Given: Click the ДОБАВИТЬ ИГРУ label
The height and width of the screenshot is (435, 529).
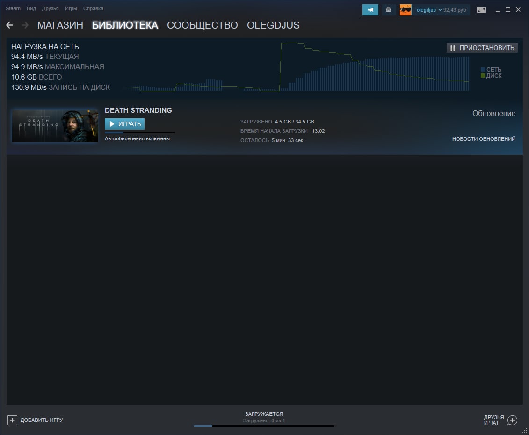Looking at the screenshot, I should coord(42,420).
